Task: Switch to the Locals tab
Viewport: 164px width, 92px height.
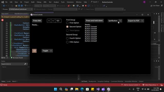Action: (8, 81)
